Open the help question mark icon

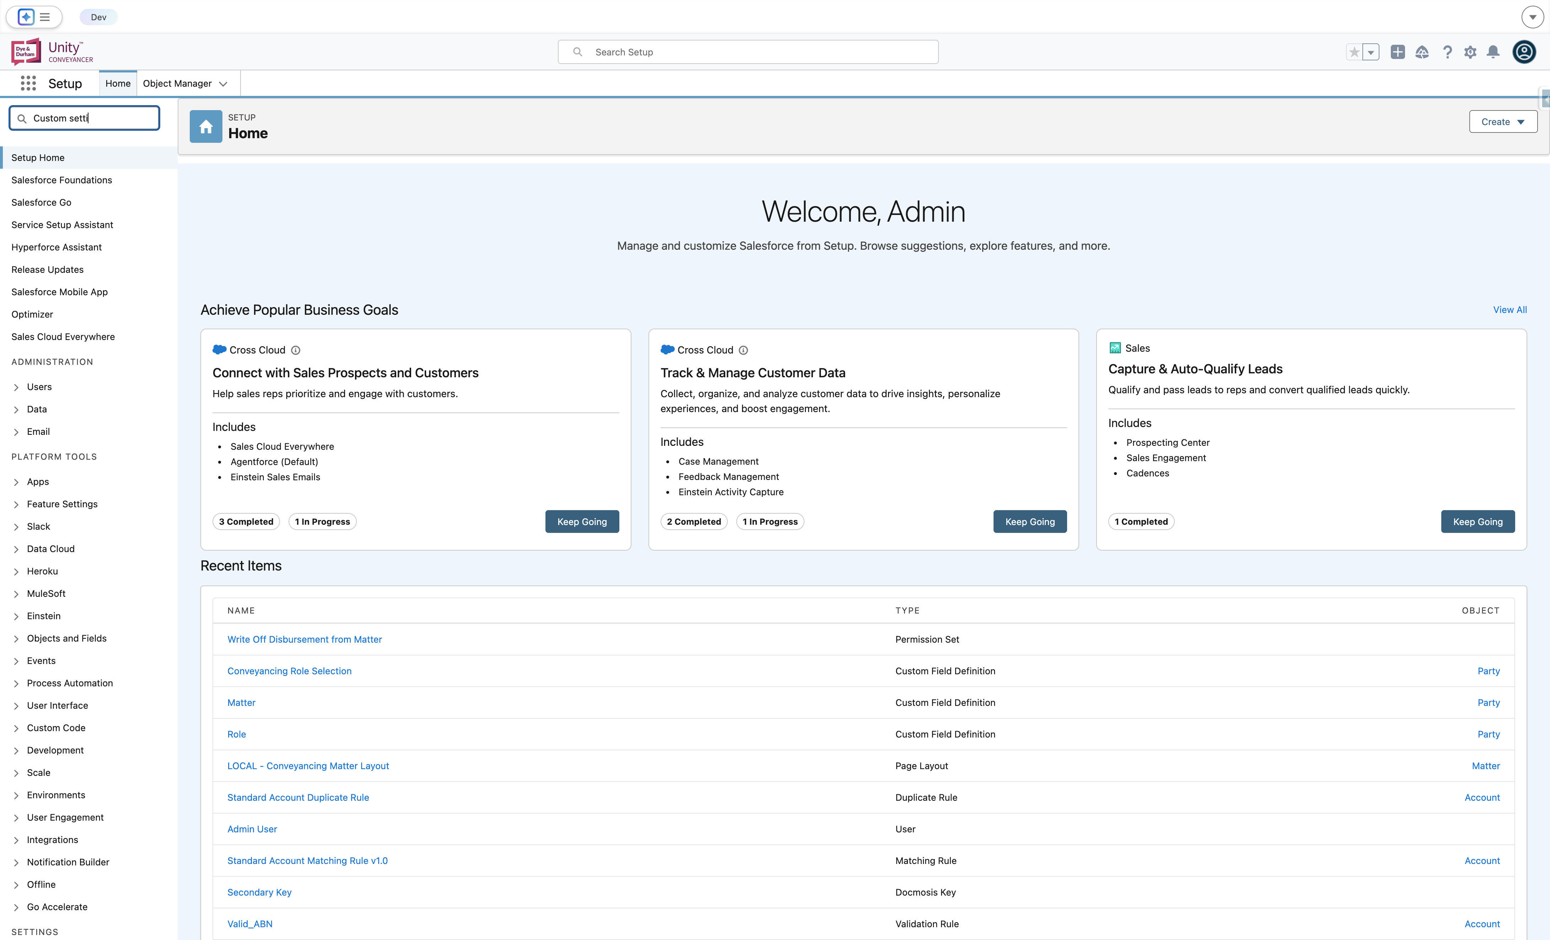tap(1447, 52)
